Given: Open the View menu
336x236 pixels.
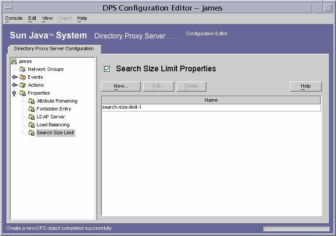Looking at the screenshot, I should 47,18.
